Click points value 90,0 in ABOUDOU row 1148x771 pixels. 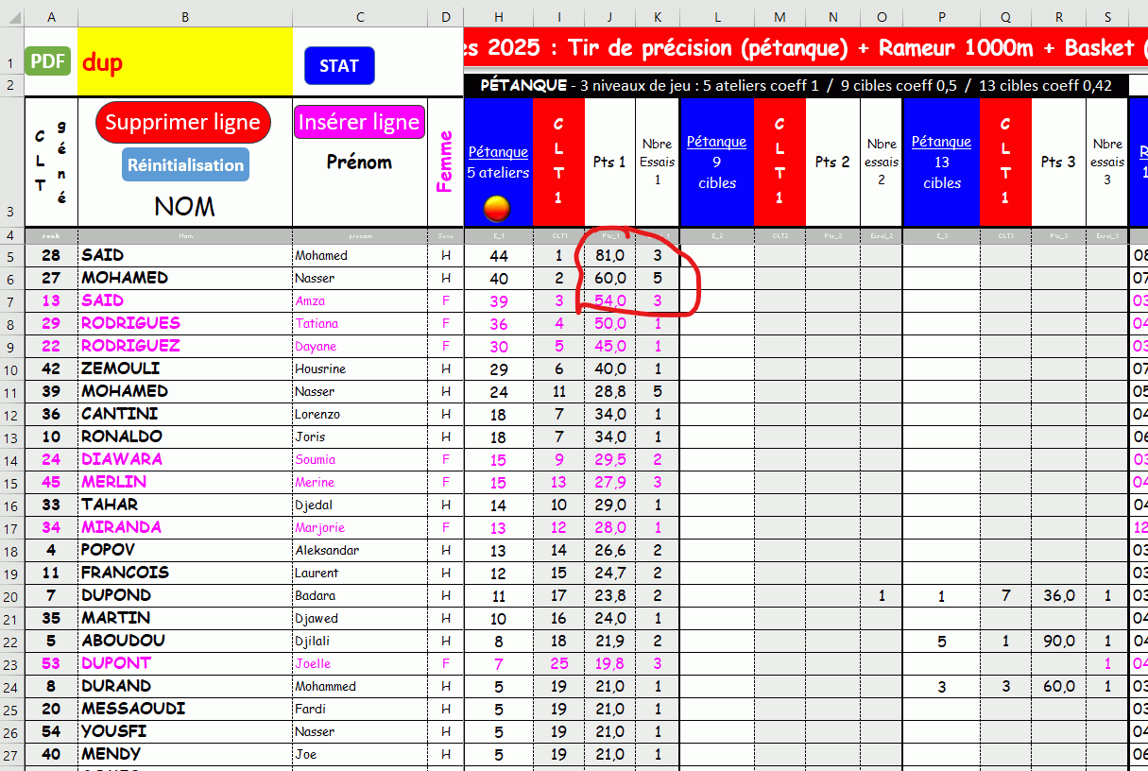(1058, 641)
